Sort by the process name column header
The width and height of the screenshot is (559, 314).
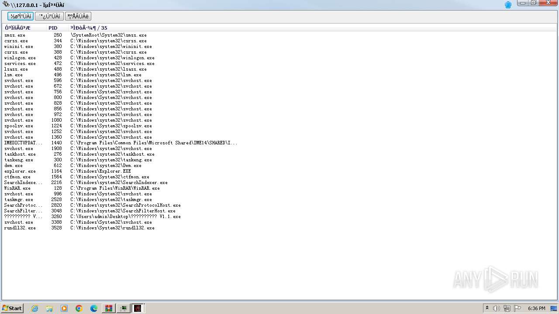pyautogui.click(x=24, y=27)
